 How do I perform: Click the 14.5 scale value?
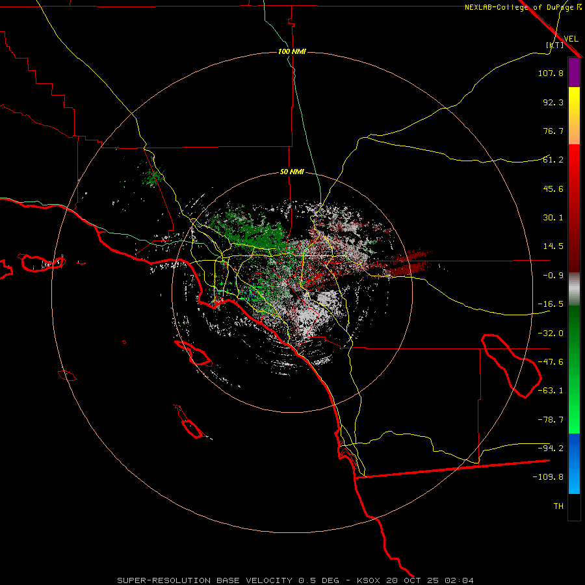tap(553, 246)
